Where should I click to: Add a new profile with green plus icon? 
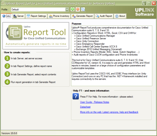point(73,9)
